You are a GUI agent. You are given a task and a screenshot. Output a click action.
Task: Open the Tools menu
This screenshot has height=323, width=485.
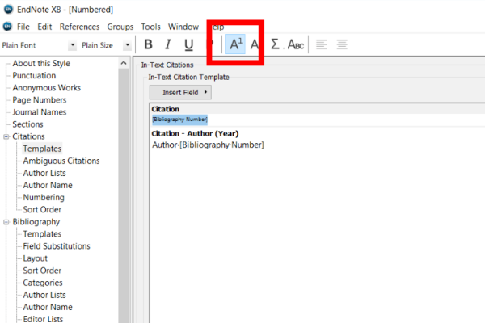pyautogui.click(x=150, y=27)
